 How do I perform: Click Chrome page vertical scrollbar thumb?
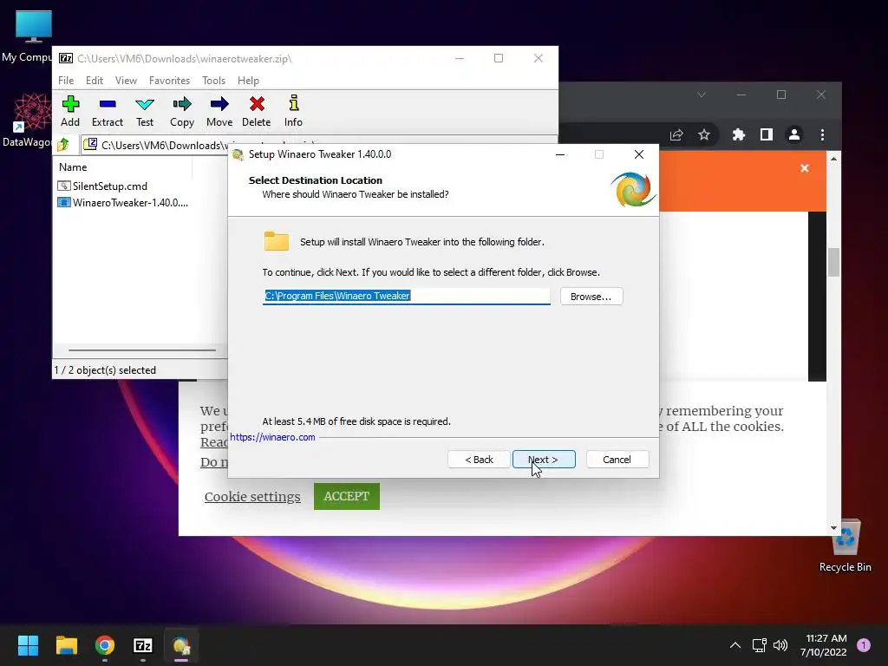(833, 262)
